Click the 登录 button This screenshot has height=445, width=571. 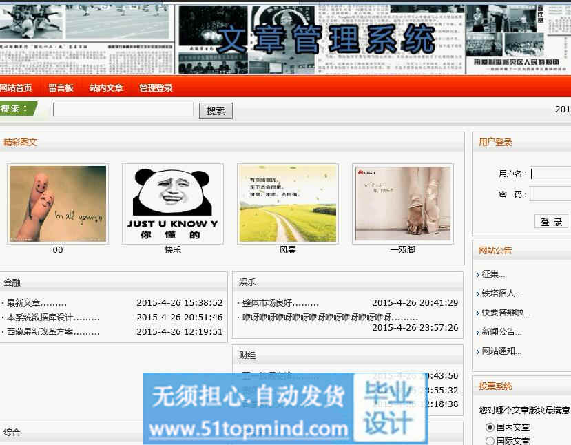click(x=551, y=221)
